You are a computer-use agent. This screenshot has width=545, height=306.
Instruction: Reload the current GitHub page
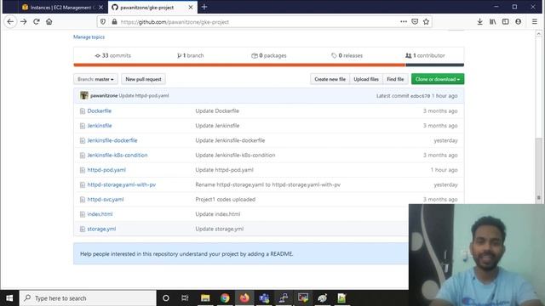pyautogui.click(x=36, y=21)
